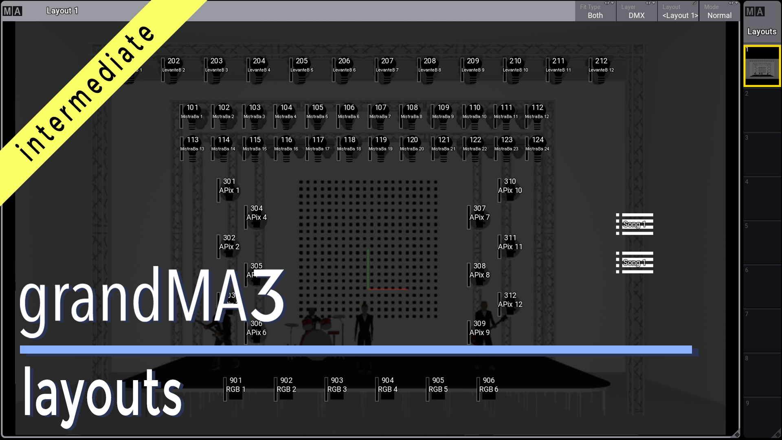Viewport: 782px width, 440px height.
Task: Toggle Fit Type Both setting
Action: 595,11
